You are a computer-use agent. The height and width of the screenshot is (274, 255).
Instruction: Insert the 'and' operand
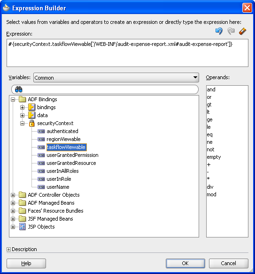point(211,89)
